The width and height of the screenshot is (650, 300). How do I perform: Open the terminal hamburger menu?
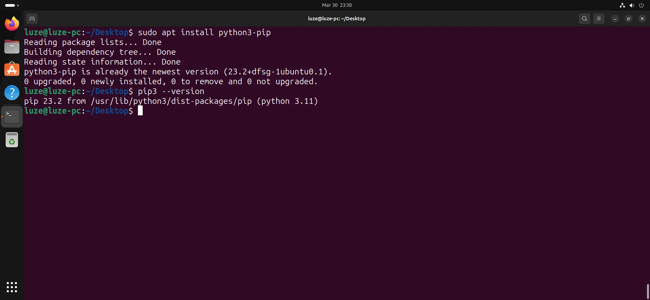[x=598, y=19]
